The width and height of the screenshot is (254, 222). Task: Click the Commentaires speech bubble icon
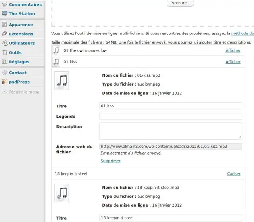(4, 4)
